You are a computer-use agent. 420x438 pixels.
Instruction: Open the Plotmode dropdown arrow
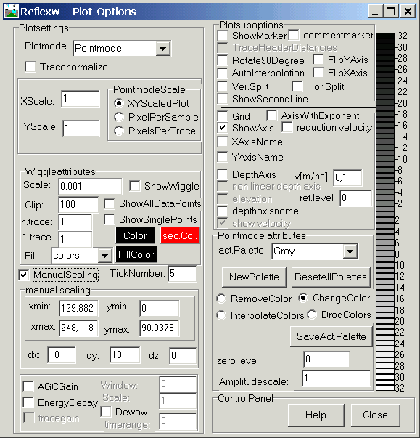pyautogui.click(x=163, y=49)
